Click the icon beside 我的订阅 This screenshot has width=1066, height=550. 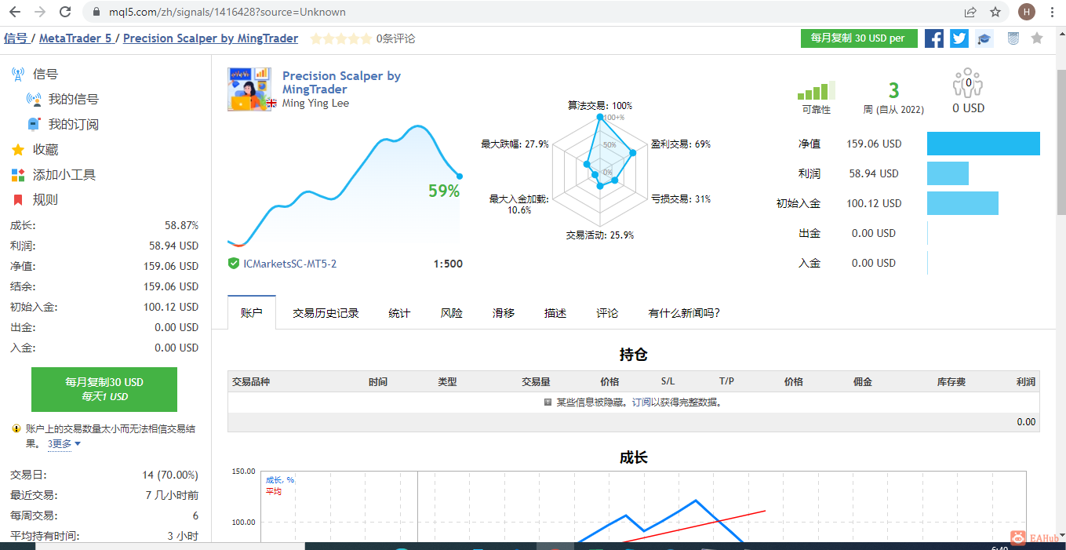click(34, 125)
